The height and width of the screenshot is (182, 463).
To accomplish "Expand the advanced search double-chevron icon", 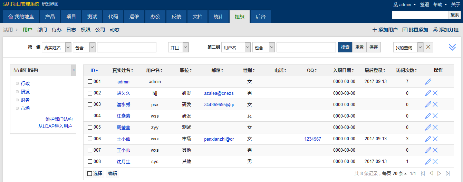I will (452, 48).
